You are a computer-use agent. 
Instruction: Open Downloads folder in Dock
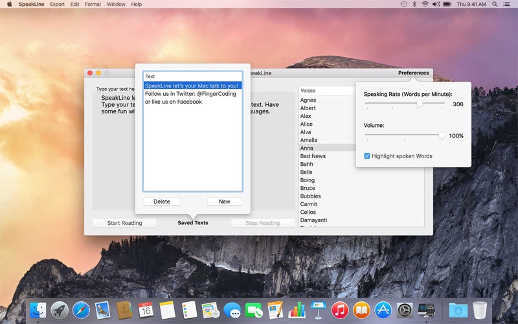(458, 310)
